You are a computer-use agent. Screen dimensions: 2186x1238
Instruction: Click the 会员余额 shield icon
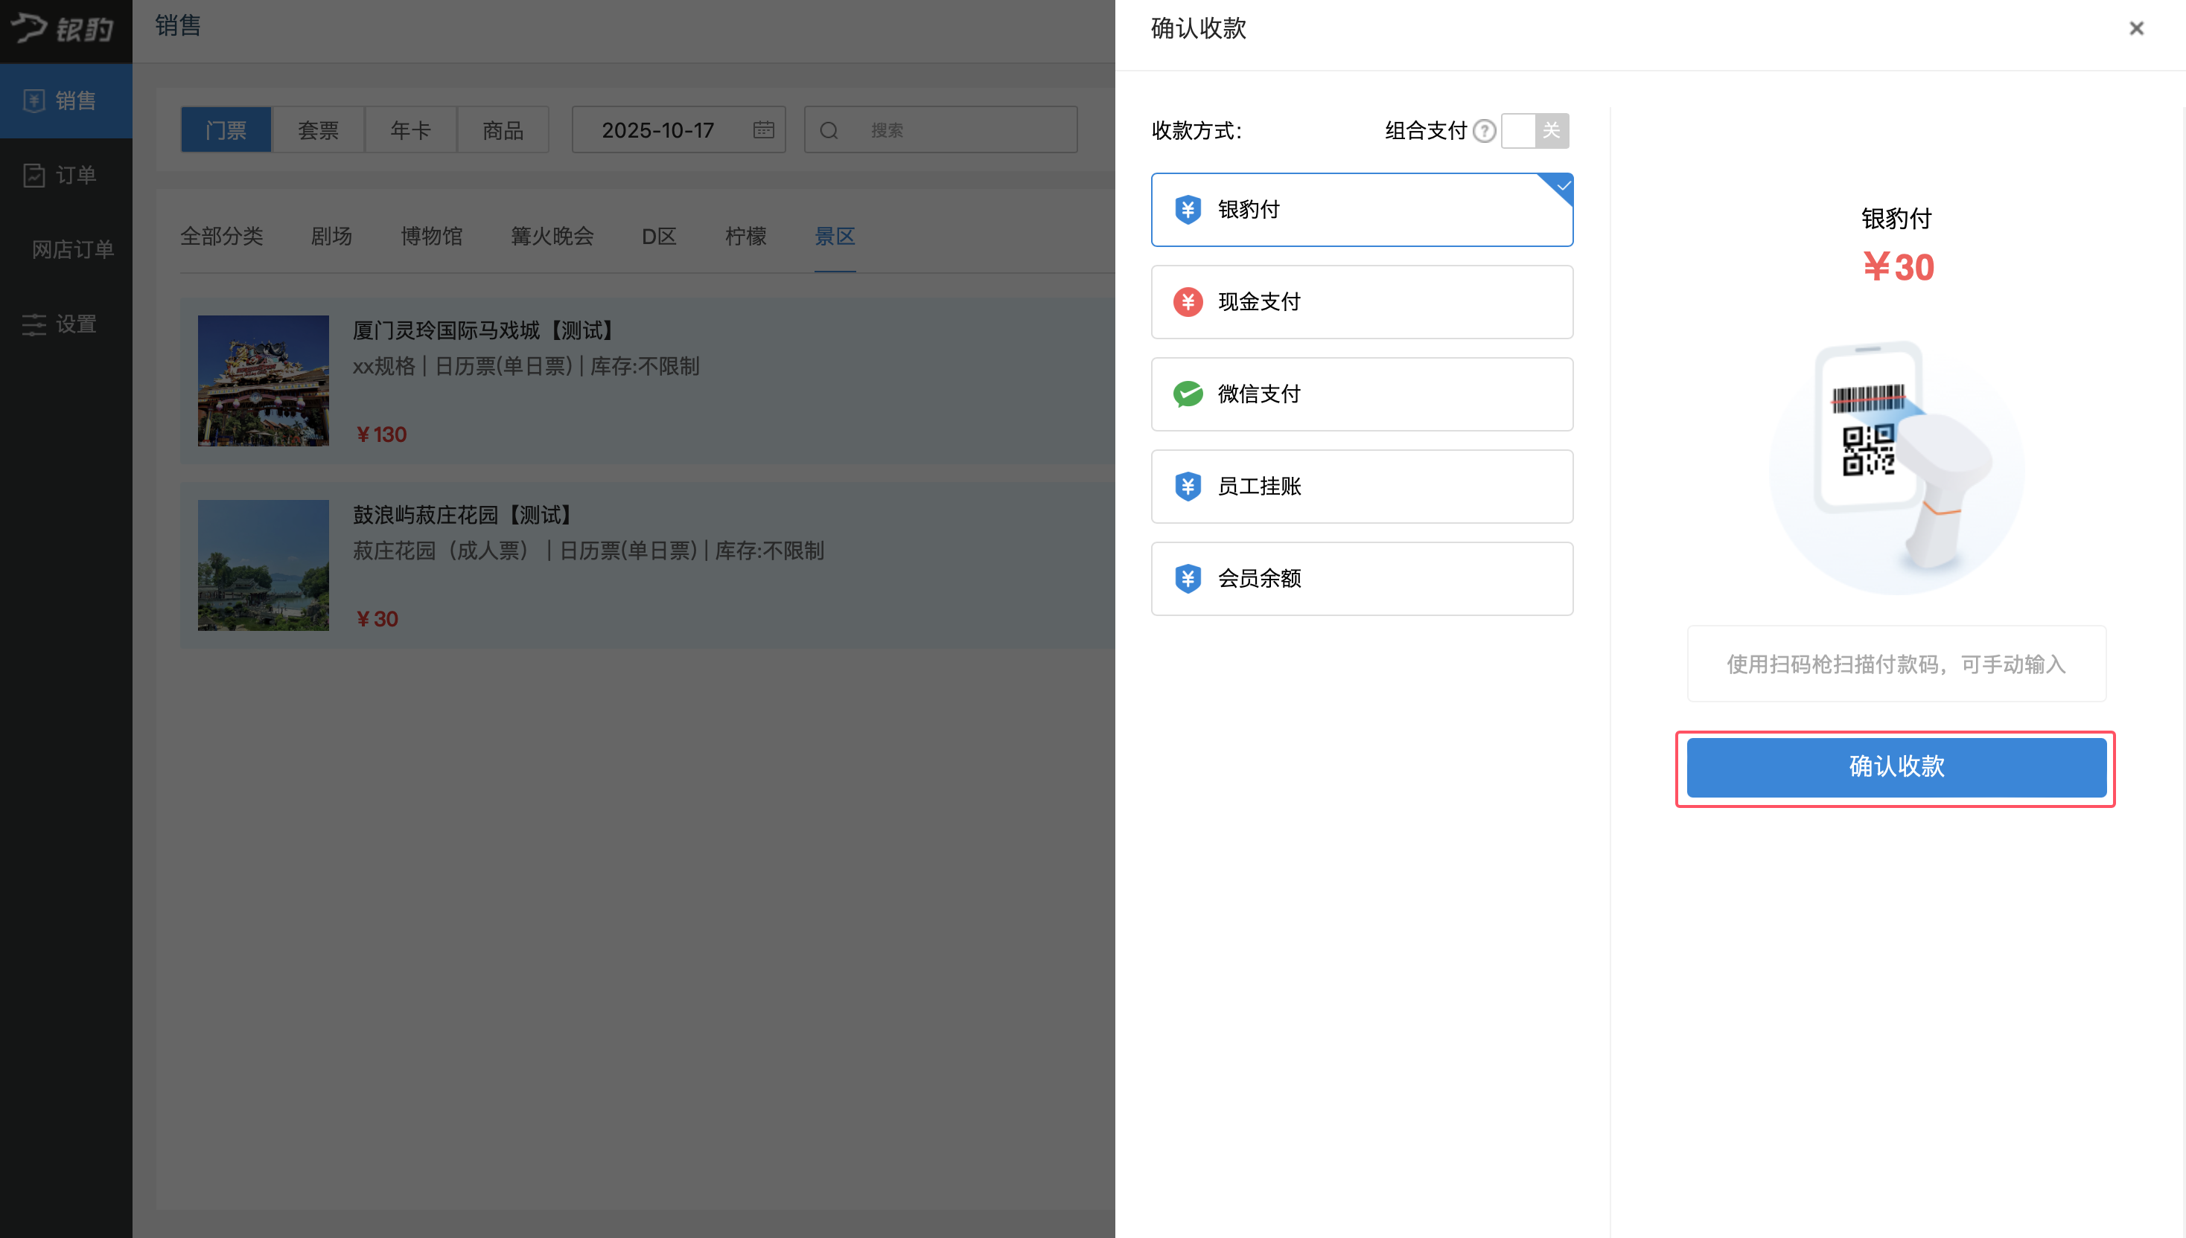(1188, 579)
